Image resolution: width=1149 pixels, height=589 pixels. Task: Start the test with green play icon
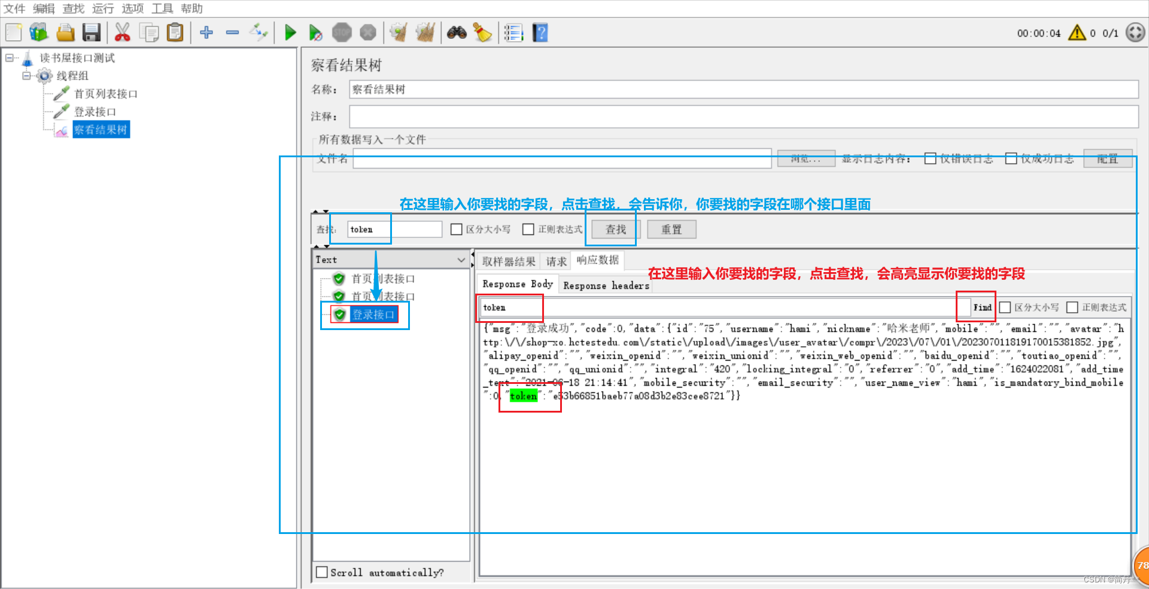290,32
